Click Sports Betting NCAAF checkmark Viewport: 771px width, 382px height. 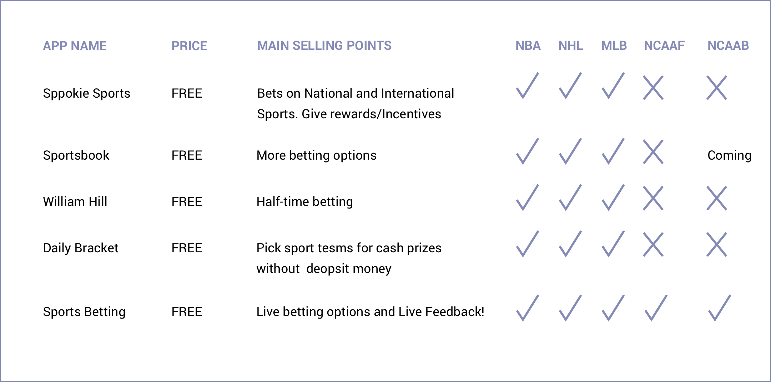(x=656, y=308)
